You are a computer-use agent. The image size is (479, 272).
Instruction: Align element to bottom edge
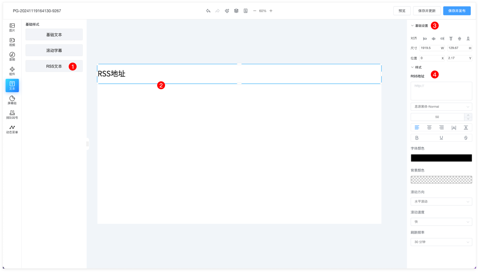click(468, 38)
